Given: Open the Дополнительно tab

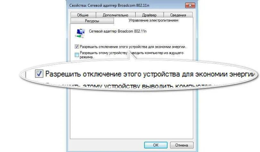Looking at the screenshot, I should [116, 15].
